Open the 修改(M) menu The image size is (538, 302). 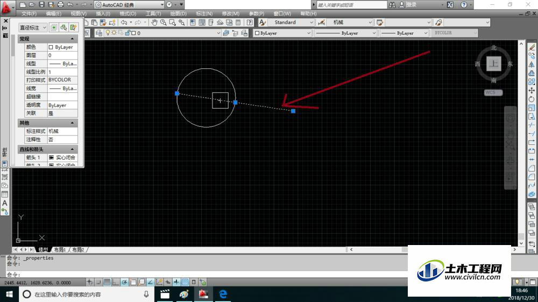coord(231,14)
